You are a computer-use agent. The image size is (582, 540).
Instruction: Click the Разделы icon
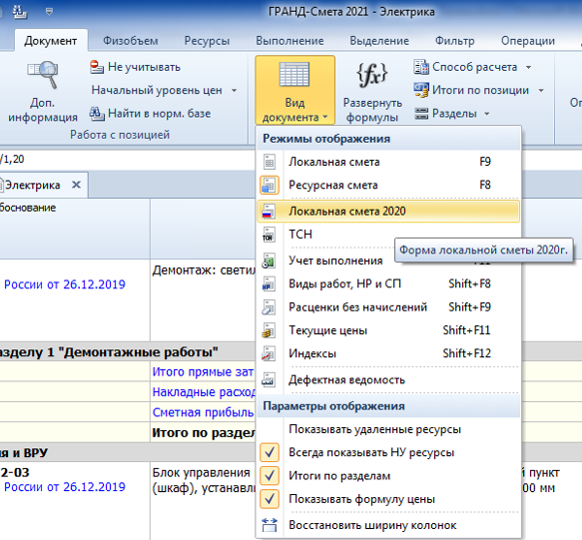tap(421, 113)
